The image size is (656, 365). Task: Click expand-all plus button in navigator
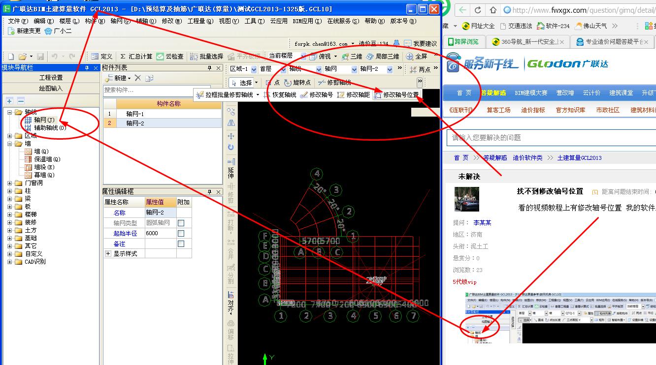9,101
